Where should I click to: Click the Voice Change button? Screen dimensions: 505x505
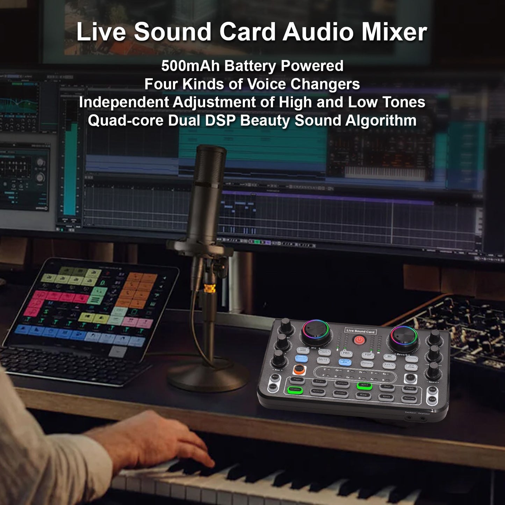point(411,367)
